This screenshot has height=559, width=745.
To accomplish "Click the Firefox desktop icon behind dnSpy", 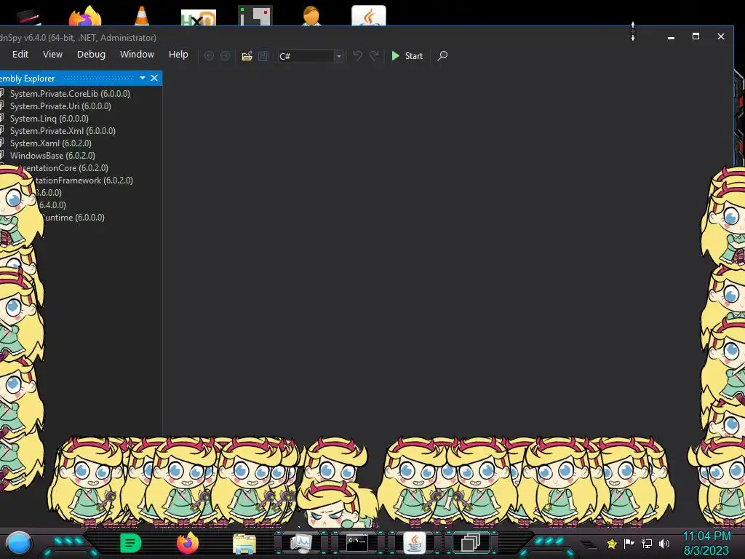I will click(x=85, y=16).
